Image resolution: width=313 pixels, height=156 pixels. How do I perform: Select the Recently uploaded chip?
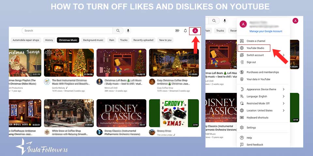tap(143, 40)
